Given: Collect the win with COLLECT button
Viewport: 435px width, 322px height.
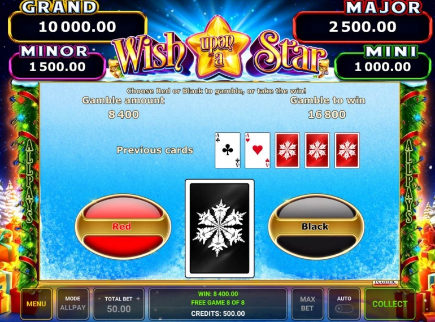Looking at the screenshot, I should coord(390,304).
